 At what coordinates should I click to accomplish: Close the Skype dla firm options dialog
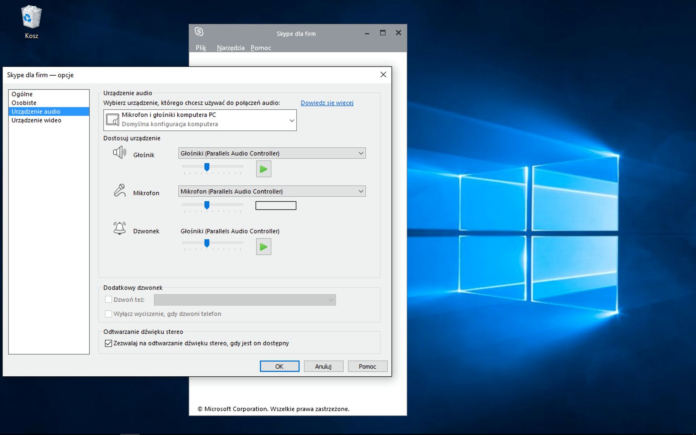(x=383, y=74)
